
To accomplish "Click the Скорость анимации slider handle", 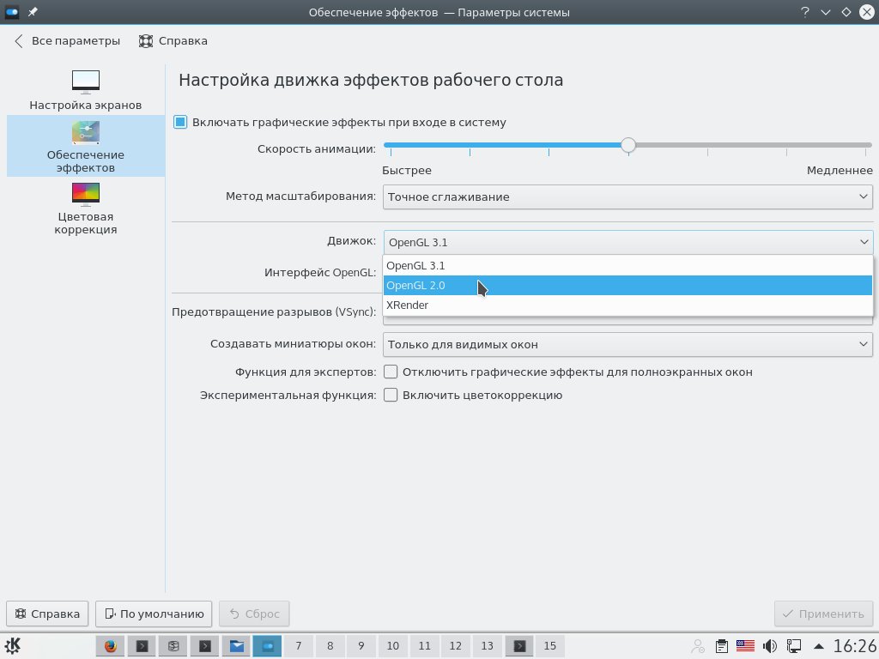I will [x=628, y=145].
